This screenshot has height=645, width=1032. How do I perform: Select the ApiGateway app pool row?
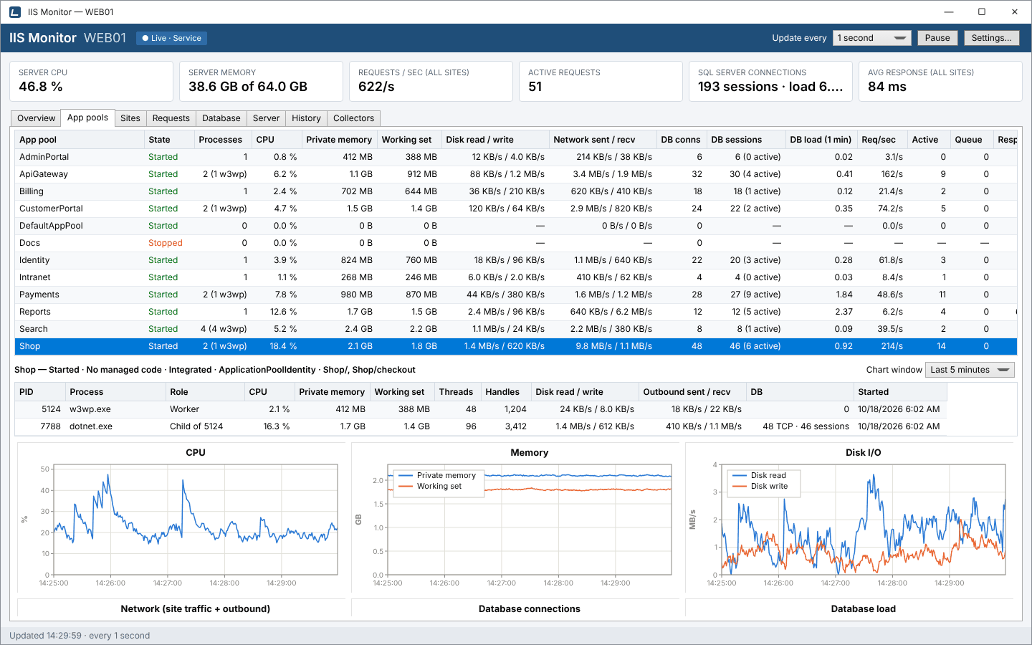[516, 174]
